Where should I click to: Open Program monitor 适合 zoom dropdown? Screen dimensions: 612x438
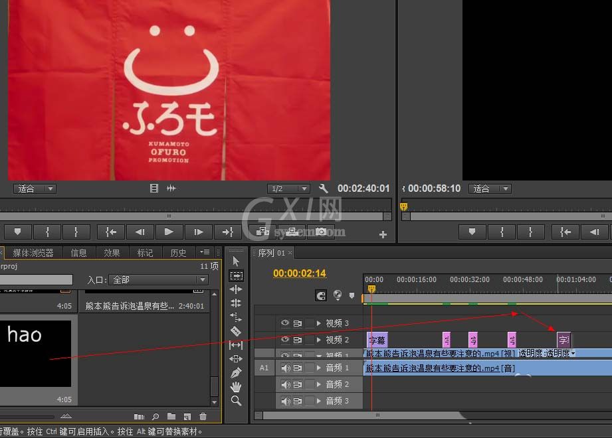pyautogui.click(x=490, y=189)
